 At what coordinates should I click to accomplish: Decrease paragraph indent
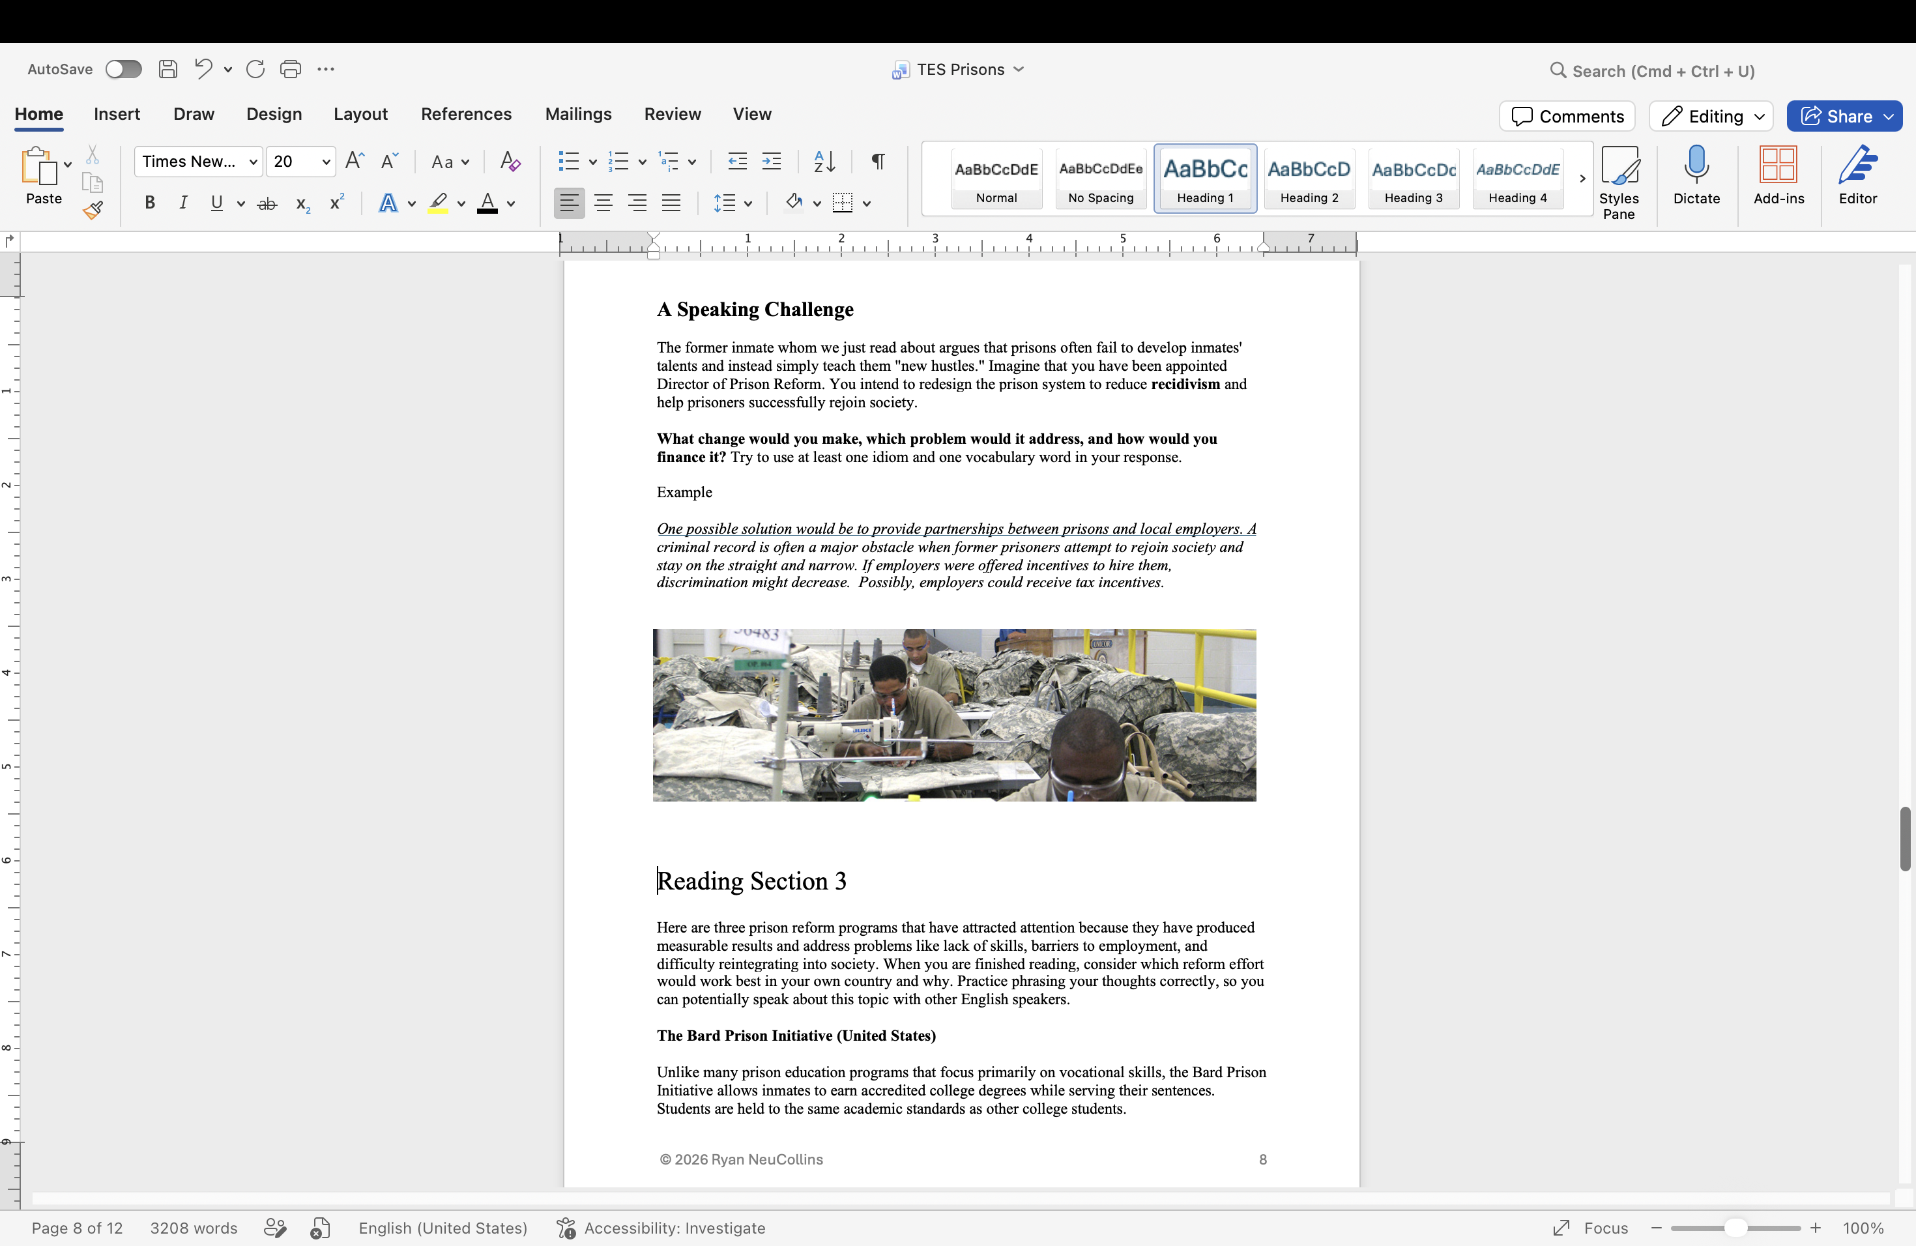[736, 161]
